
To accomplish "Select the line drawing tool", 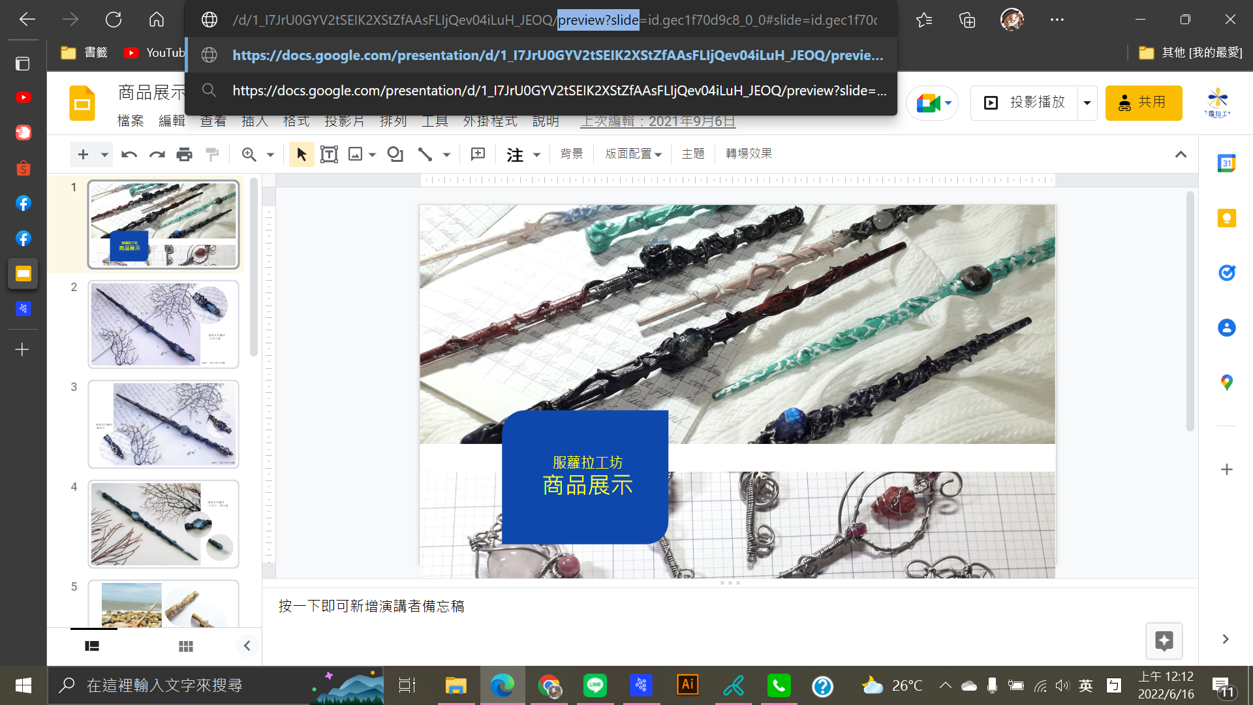I will tap(425, 154).
